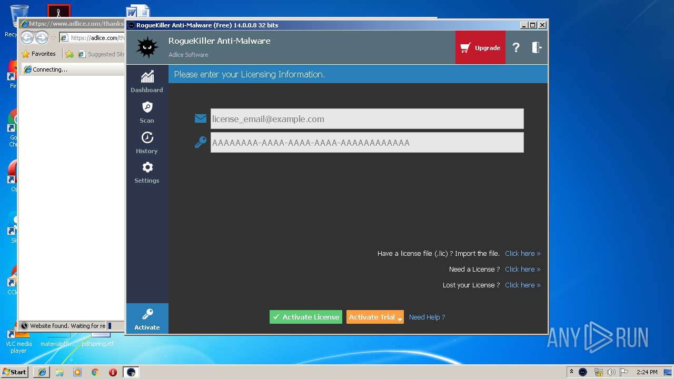The width and height of the screenshot is (674, 379).
Task: Click the license key input field
Action: (x=367, y=143)
